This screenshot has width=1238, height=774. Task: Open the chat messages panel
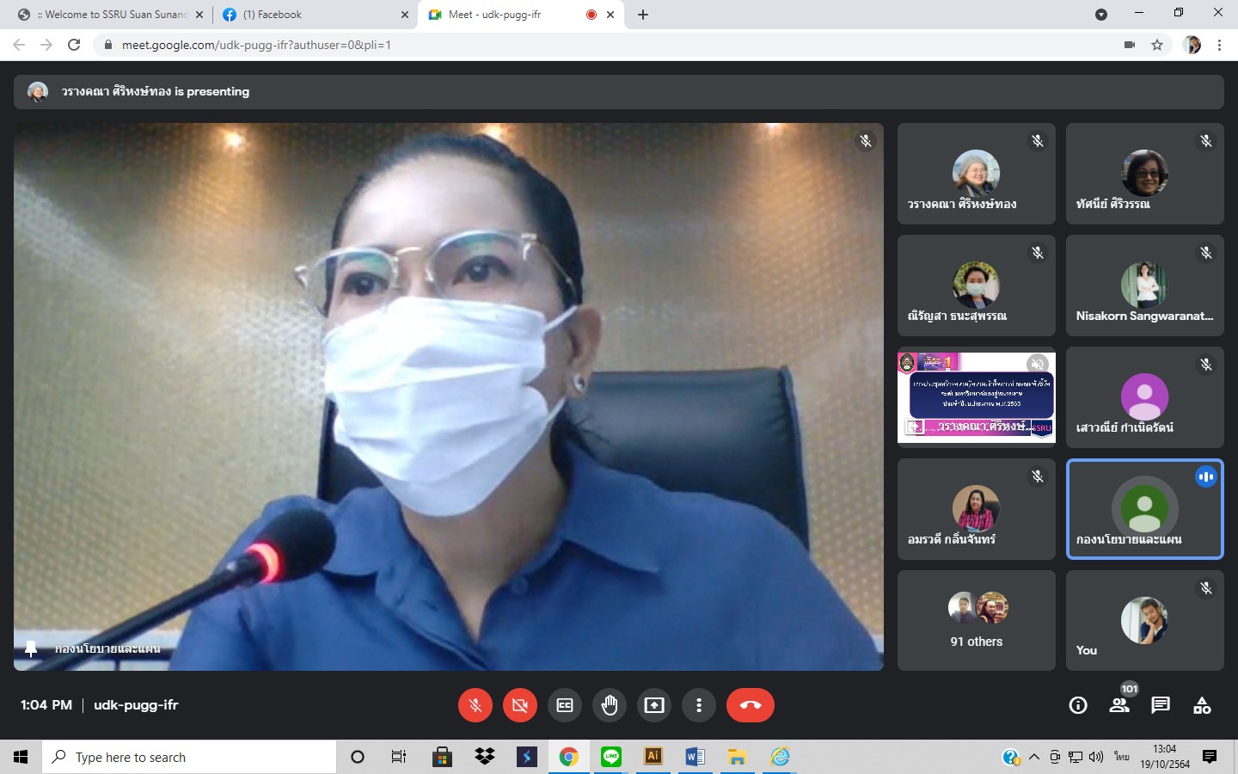(x=1161, y=705)
